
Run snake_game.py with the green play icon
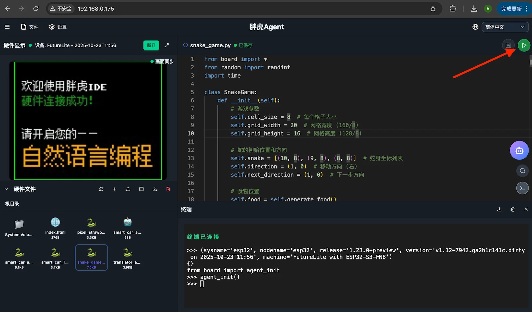coord(524,45)
